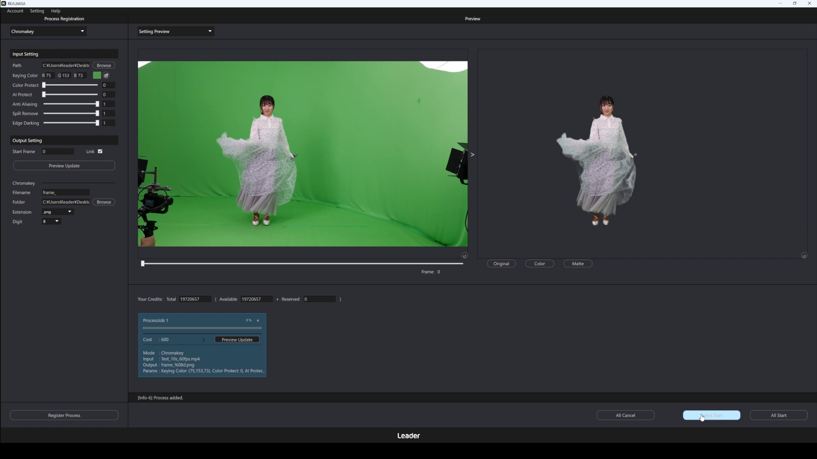Screen dimensions: 817x459
Task: Open the Setting Preview dropdown
Action: [176, 31]
